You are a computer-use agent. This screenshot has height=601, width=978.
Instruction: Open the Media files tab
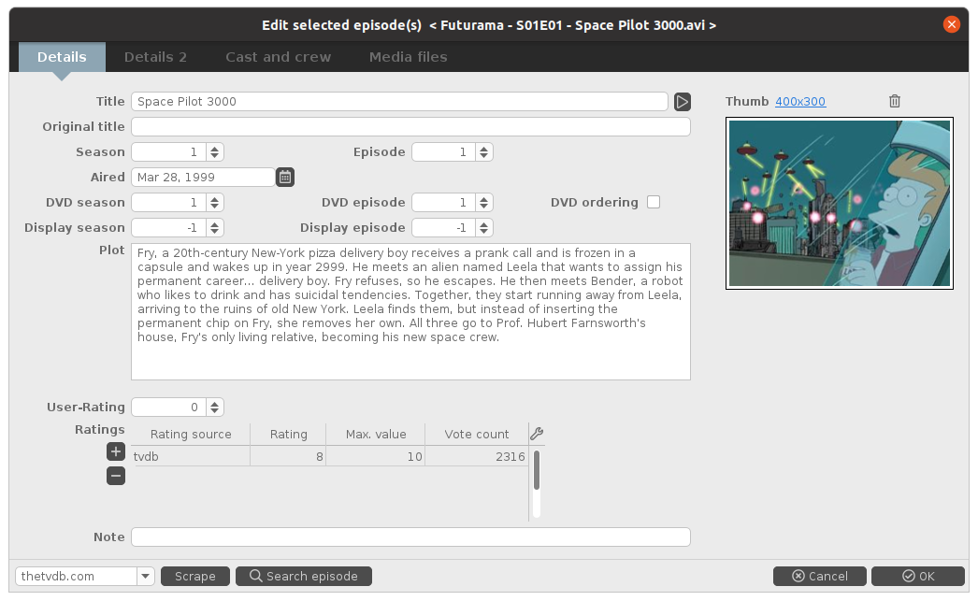tap(408, 57)
